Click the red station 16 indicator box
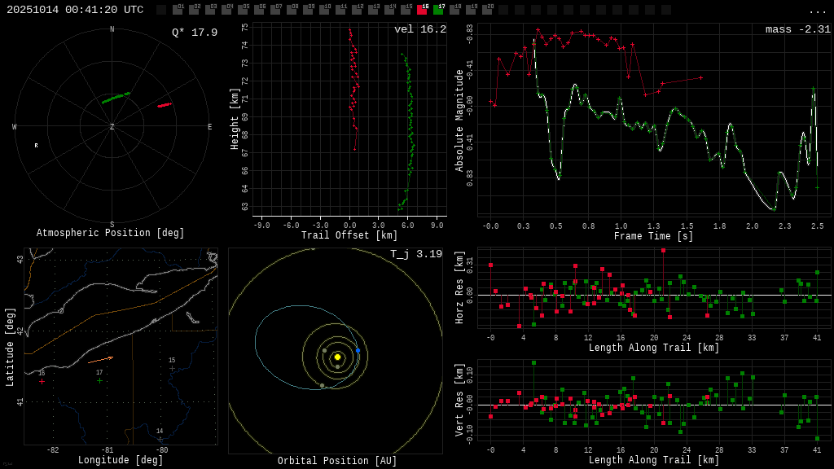This screenshot has width=834, height=469. point(422,10)
